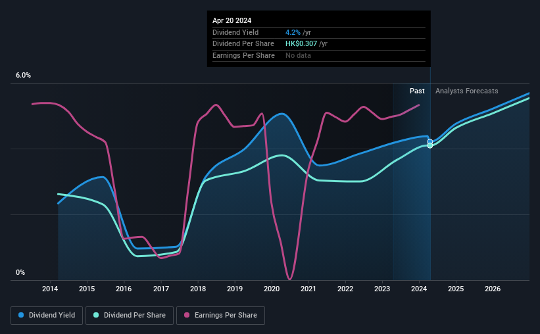540x334 pixels.
Task: Click the 2016 x-axis label
Action: (124, 289)
